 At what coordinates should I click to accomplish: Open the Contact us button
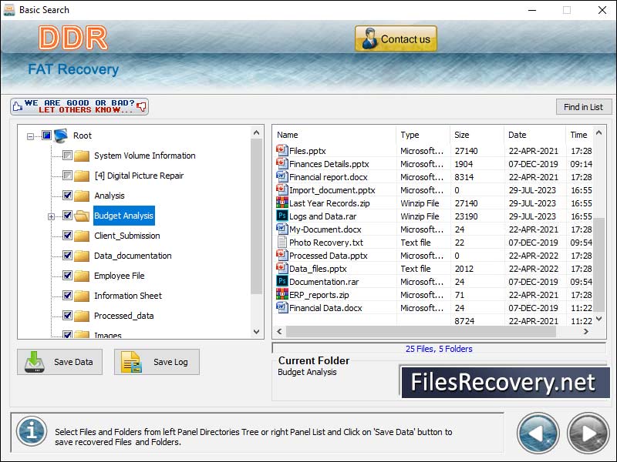pos(395,38)
